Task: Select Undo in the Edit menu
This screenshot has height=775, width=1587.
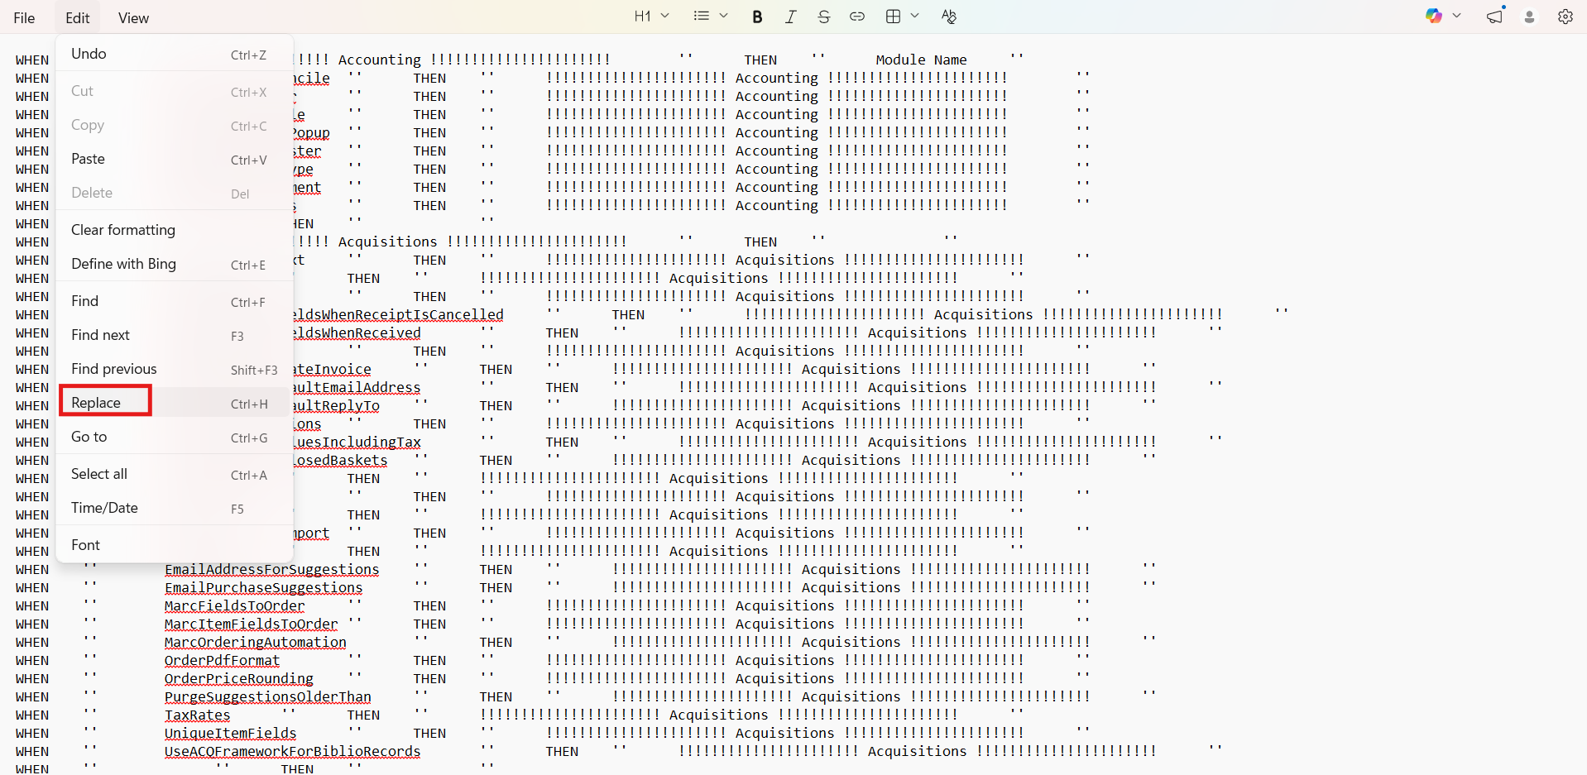Action: coord(89,54)
